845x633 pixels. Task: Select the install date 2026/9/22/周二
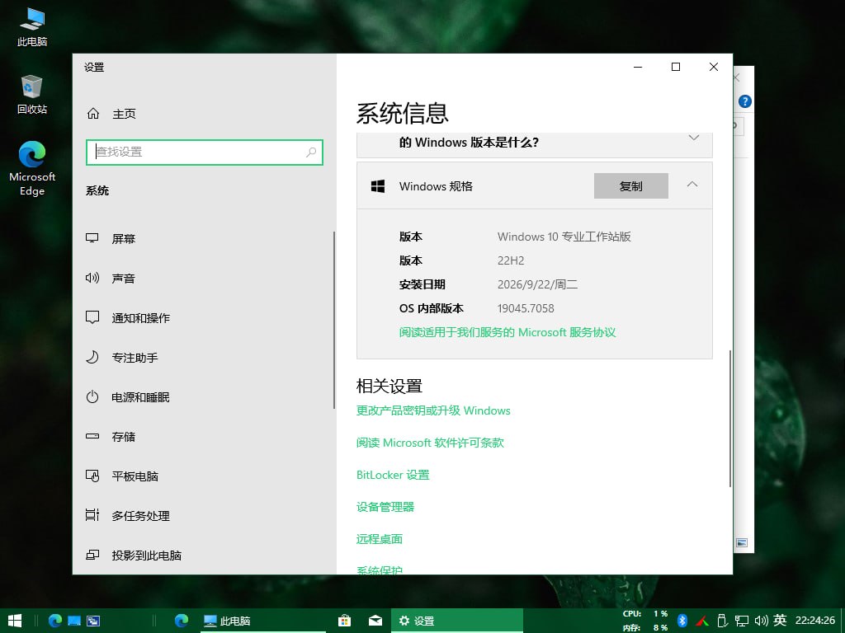537,284
